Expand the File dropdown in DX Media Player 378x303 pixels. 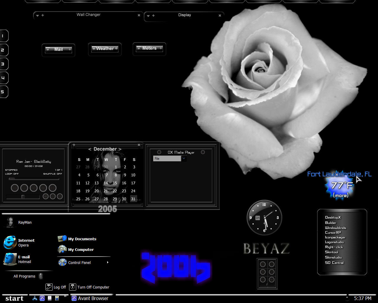[x=184, y=159]
